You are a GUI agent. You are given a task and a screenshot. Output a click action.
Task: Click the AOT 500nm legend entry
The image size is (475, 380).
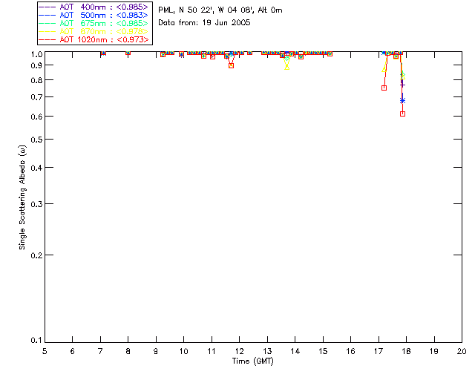[x=94, y=15]
